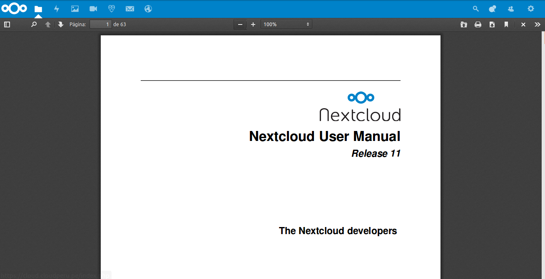The image size is (545, 279).
Task: Click the "Release 11" text
Action: pos(376,153)
